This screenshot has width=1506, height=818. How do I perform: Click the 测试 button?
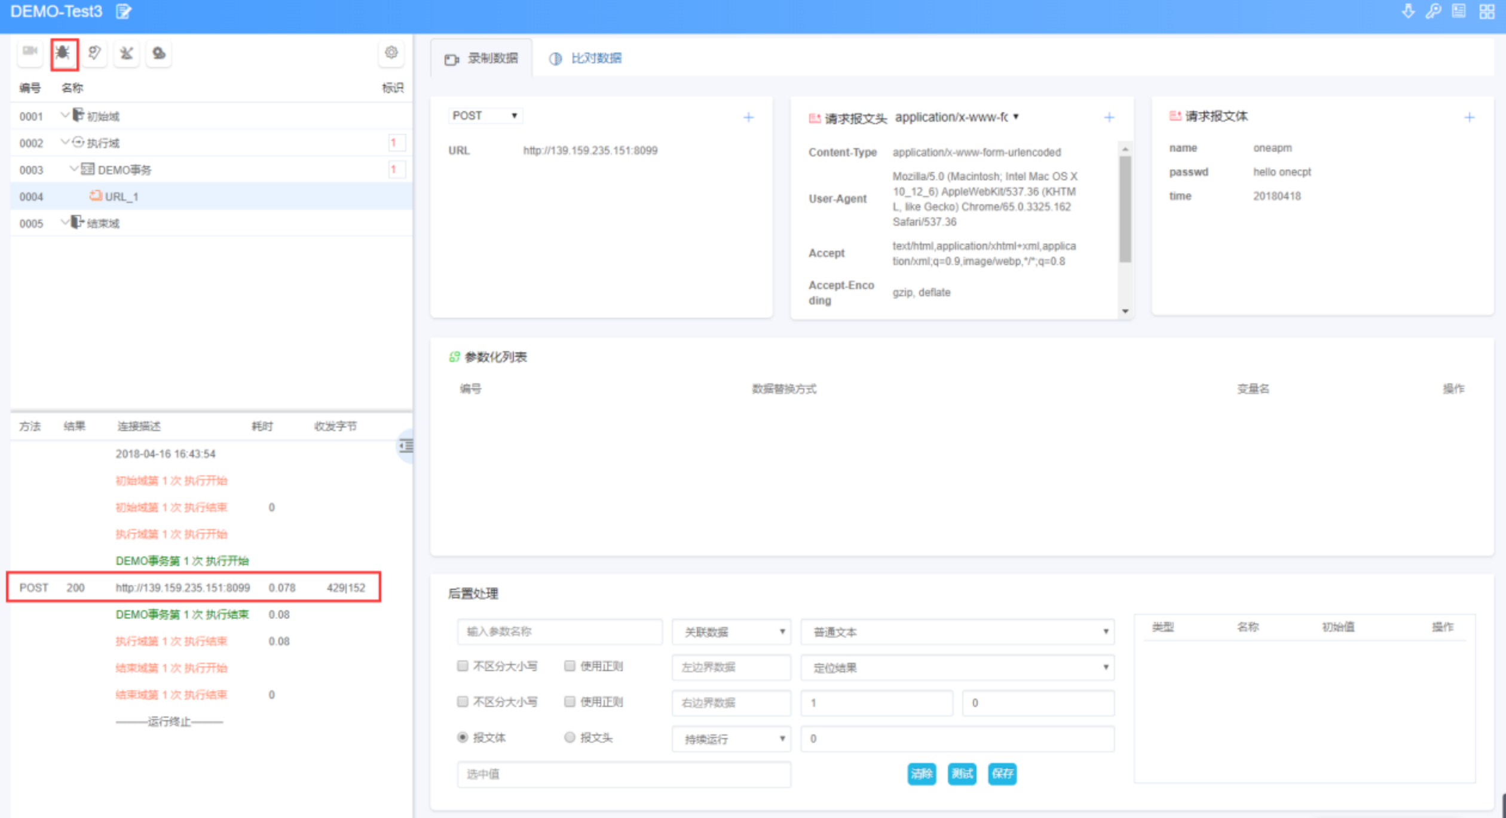962,774
